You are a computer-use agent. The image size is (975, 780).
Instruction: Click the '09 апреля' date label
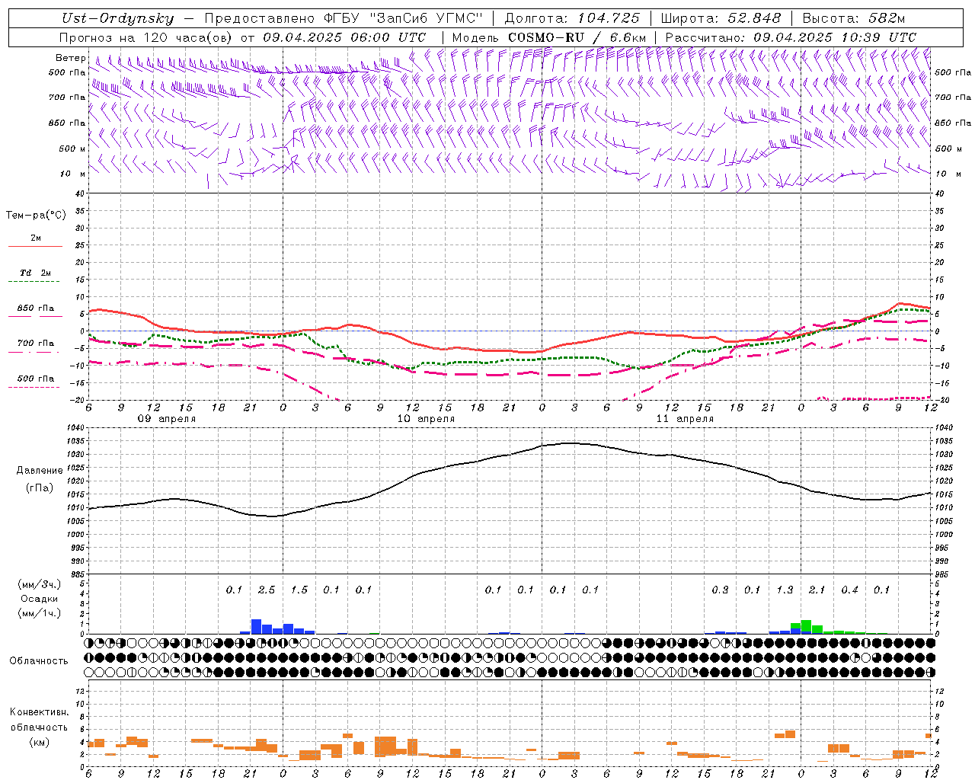(166, 419)
